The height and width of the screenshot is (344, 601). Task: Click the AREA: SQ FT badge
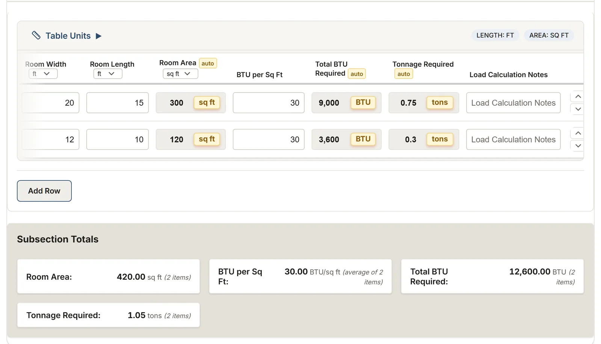pos(549,35)
